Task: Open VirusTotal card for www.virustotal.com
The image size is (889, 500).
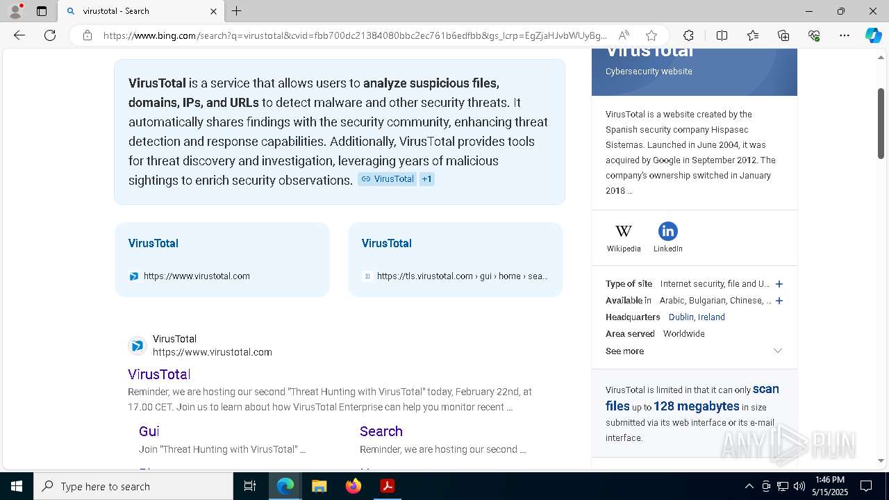Action: pos(222,260)
